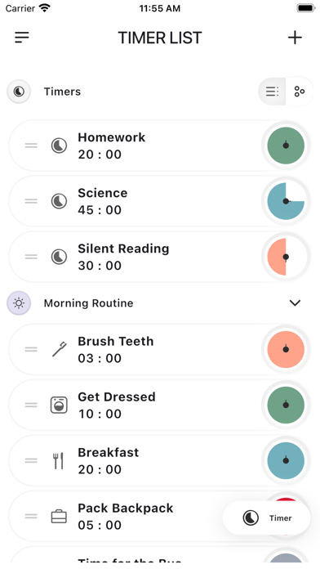This screenshot has width=320, height=569.
Task: Switch to bubble view toggle
Action: (x=300, y=92)
